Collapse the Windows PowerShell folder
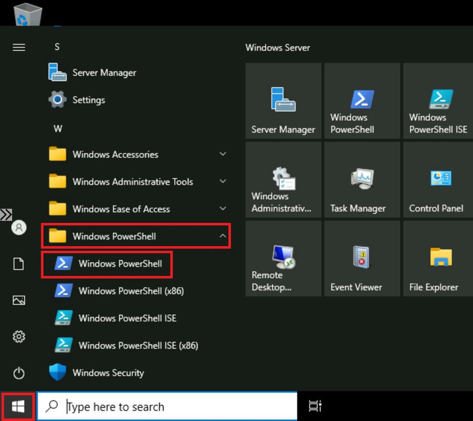 [122, 236]
